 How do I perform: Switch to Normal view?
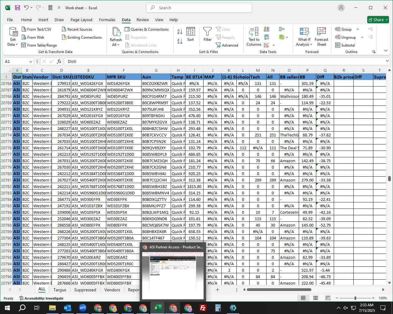tap(303, 298)
